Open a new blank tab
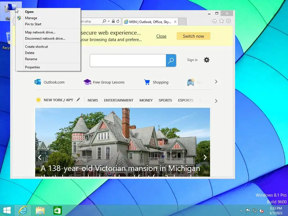This screenshot has width=288, height=216. pos(182,22)
